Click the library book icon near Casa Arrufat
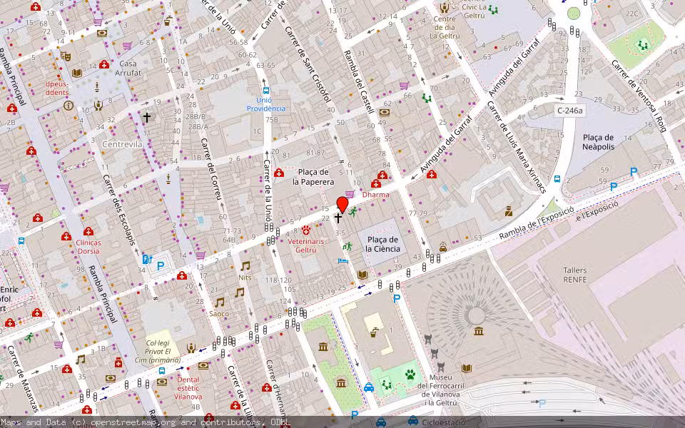Screen dimensions: 685x428 (x=77, y=73)
